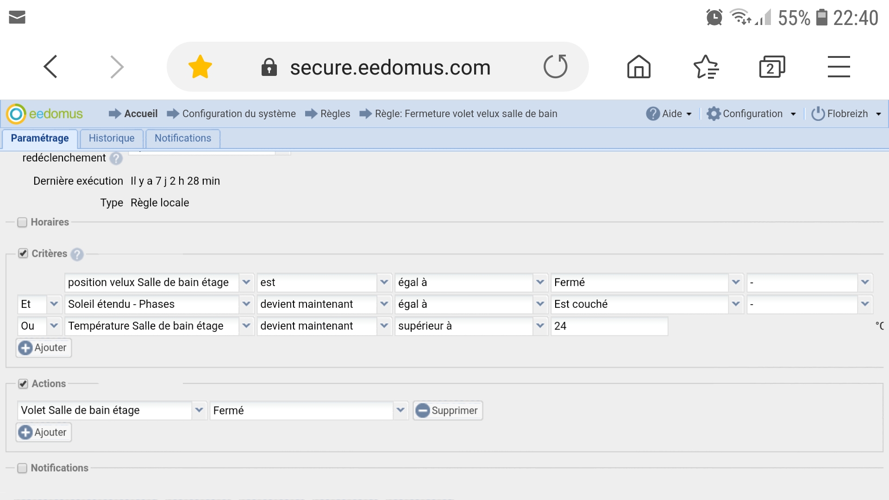Switch to the Historique tab
The height and width of the screenshot is (500, 889).
click(x=112, y=138)
